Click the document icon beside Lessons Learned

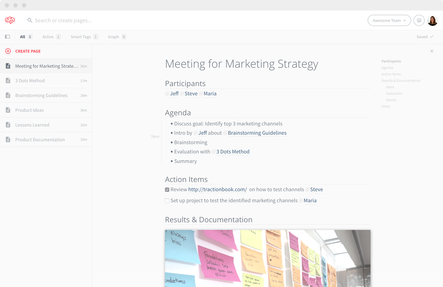coord(8,125)
